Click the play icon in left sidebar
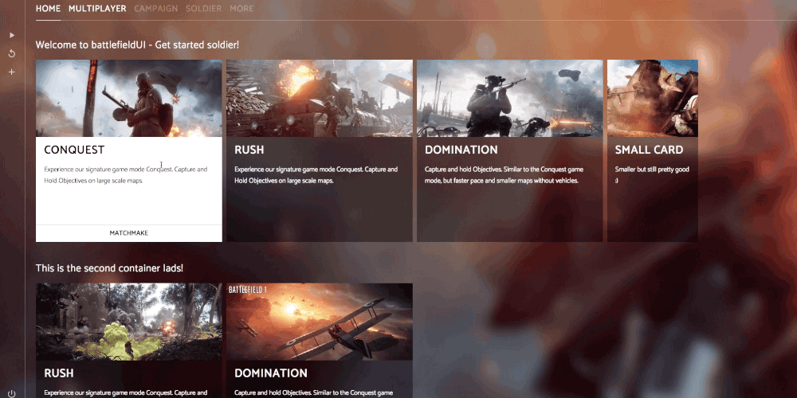The width and height of the screenshot is (797, 398). (12, 35)
